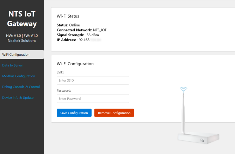Click the NTS logo on the router
Image resolution: width=235 pixels, height=154 pixels.
coord(202,140)
